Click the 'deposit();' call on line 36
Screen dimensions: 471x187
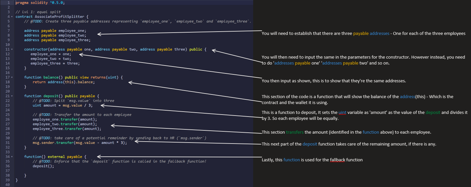43,166
